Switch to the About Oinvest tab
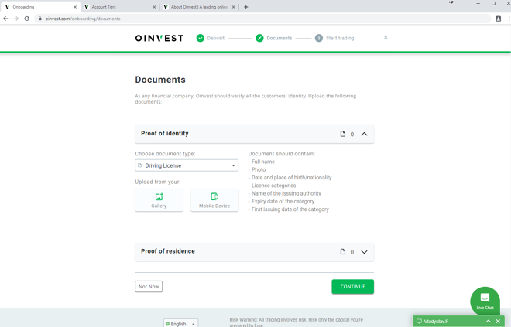Viewport: 511px width, 327px height. tap(199, 7)
